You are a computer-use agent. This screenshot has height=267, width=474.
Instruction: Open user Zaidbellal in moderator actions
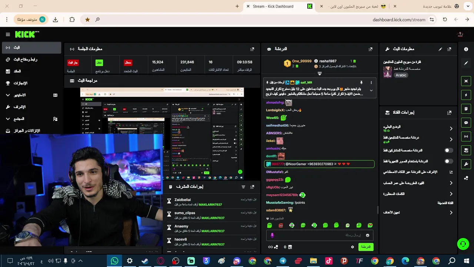click(x=183, y=200)
